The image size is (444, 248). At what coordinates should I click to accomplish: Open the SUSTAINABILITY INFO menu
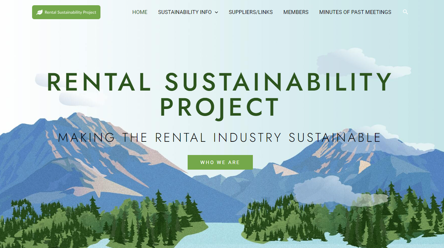coord(185,12)
